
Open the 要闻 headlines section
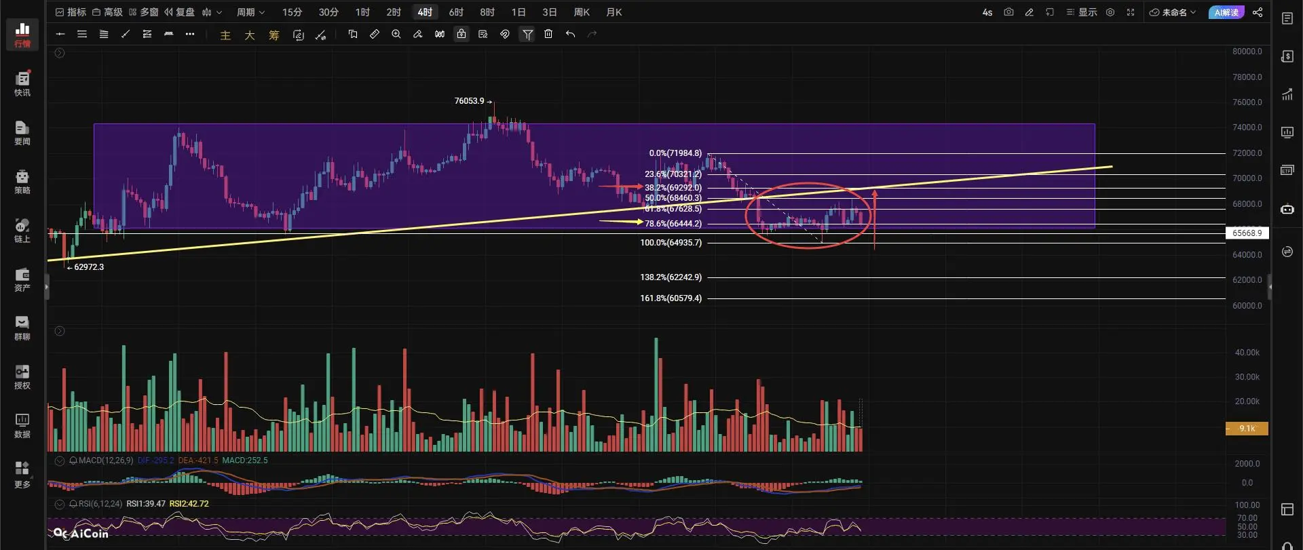[22, 132]
